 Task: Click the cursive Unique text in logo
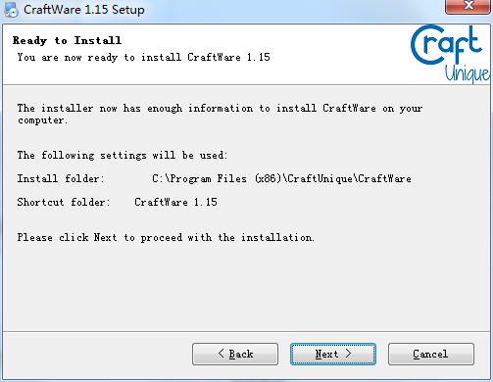[468, 73]
